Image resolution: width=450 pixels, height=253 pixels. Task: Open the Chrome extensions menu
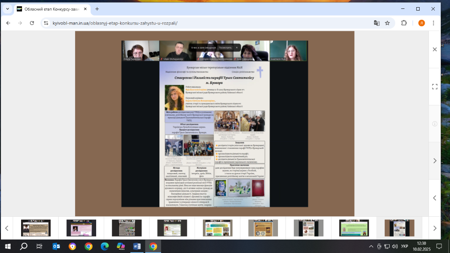click(x=404, y=23)
